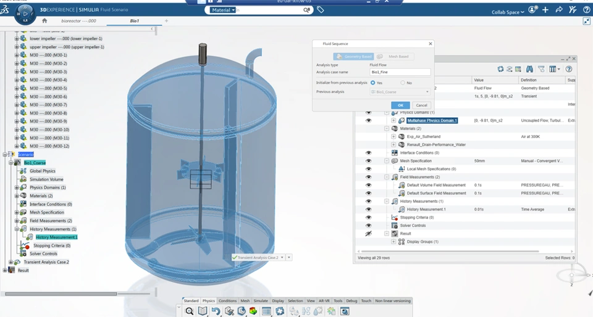This screenshot has height=317, width=593.
Task: Select the No radio button
Action: [x=402, y=83]
